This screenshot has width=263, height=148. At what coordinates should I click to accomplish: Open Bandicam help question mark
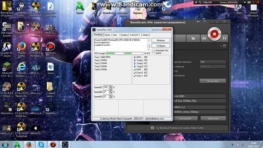click(x=205, y=22)
